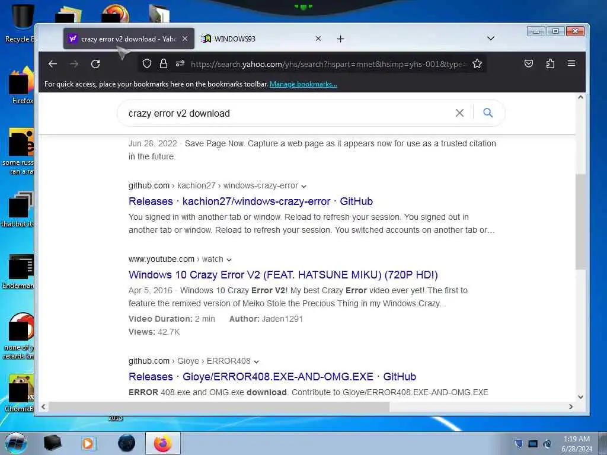This screenshot has width=607, height=455.
Task: Click the 'Video Duration: 2 min' text
Action: click(x=171, y=319)
